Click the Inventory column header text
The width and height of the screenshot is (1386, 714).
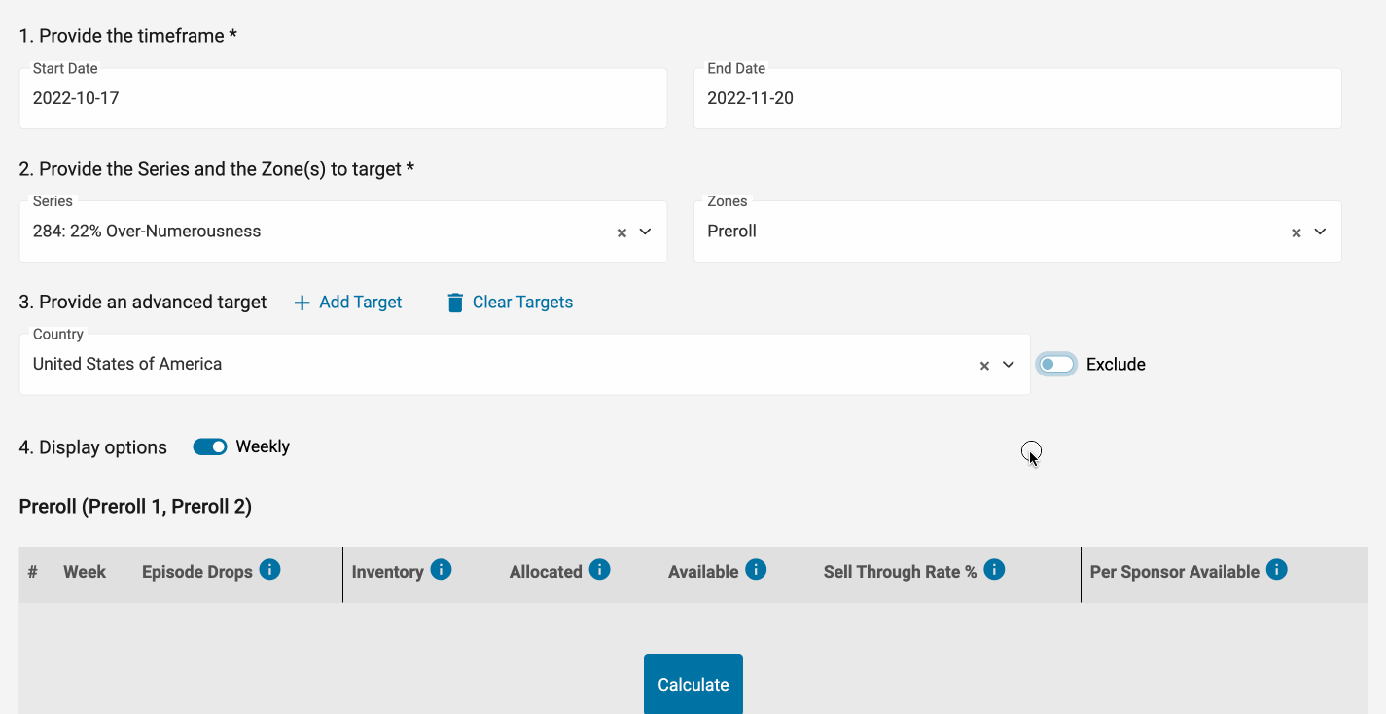point(387,572)
